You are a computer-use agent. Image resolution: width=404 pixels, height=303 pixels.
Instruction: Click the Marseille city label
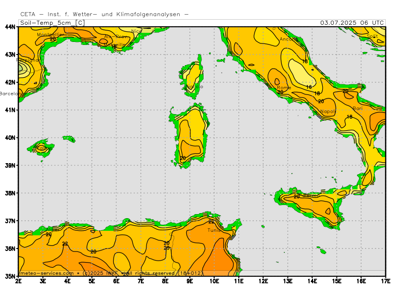point(115,45)
